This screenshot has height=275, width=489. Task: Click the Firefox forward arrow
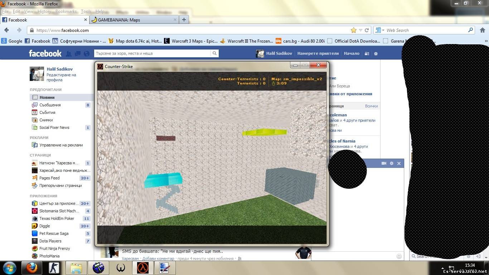(x=19, y=30)
